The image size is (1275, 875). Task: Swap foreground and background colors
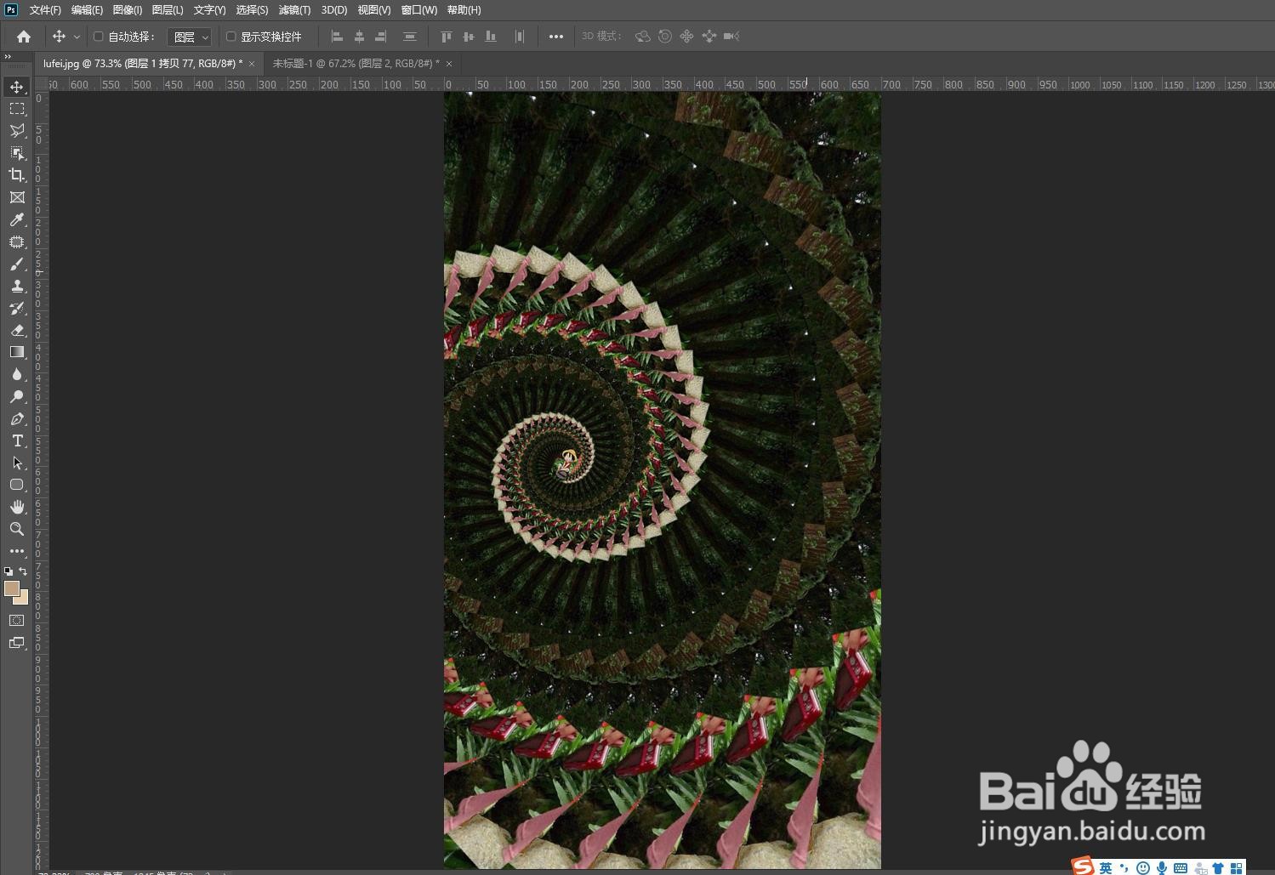coord(24,571)
